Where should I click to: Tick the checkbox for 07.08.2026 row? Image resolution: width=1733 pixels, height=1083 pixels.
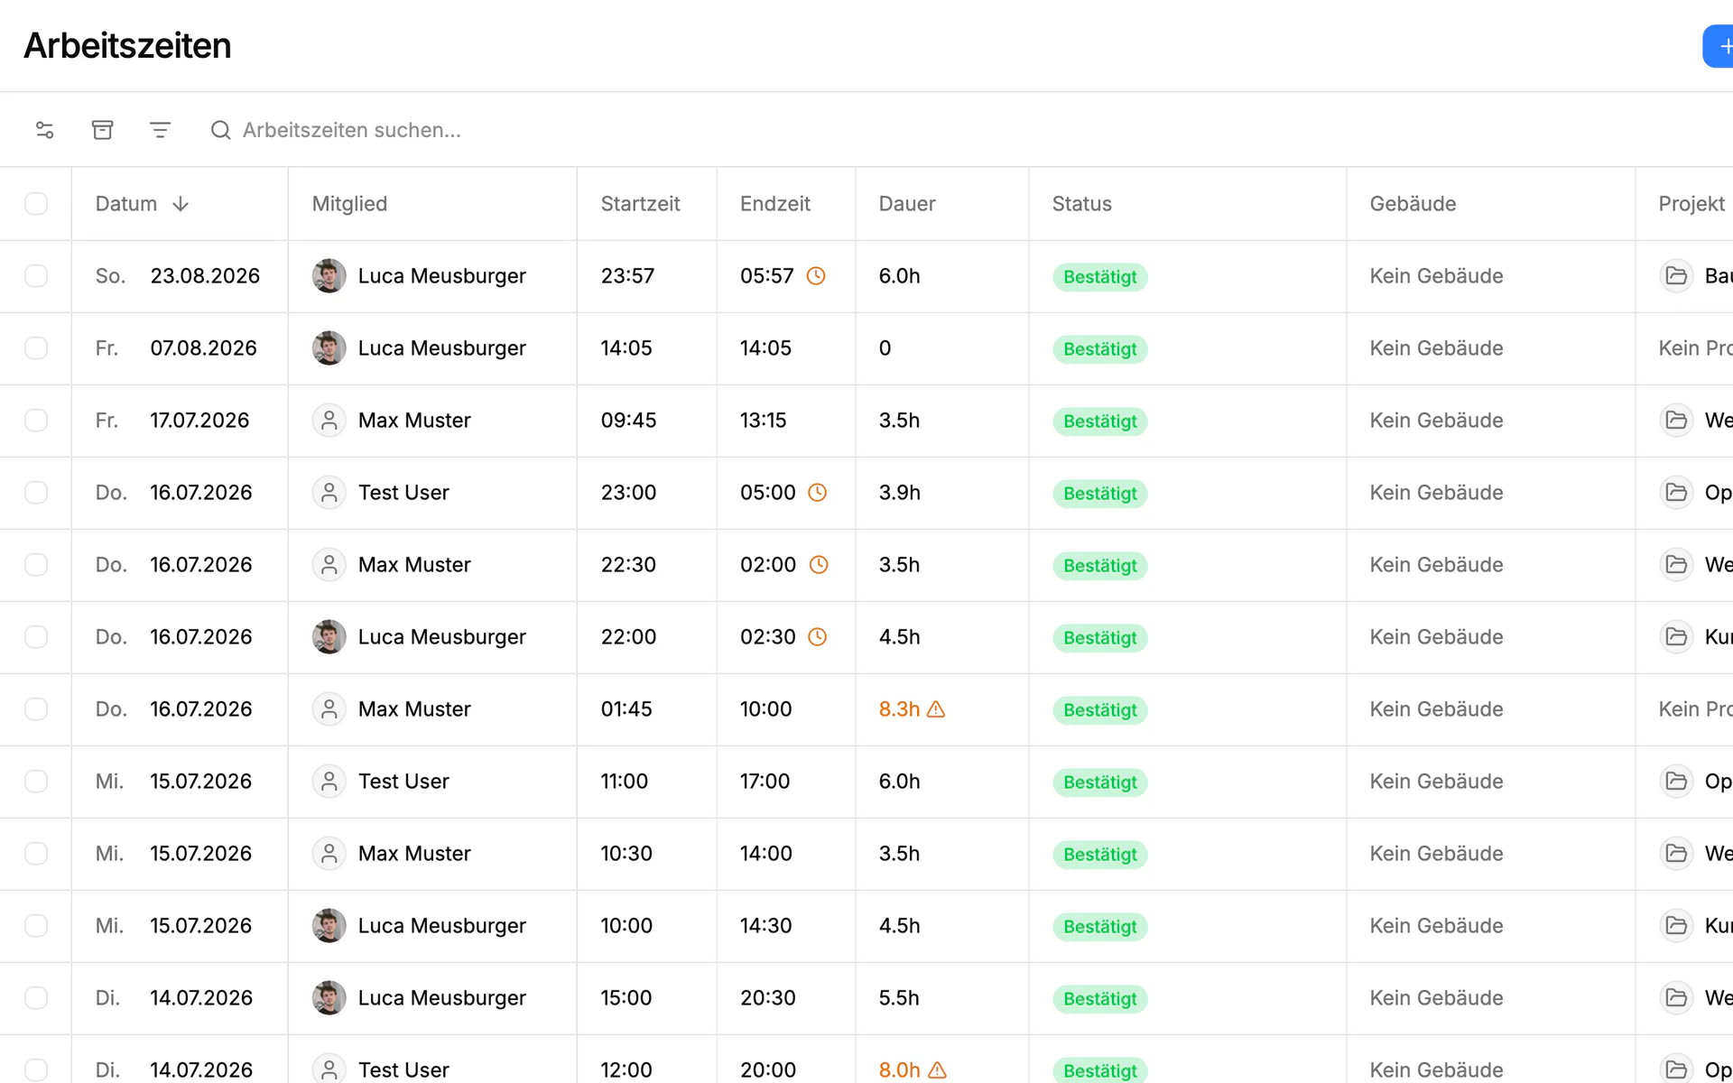point(36,348)
